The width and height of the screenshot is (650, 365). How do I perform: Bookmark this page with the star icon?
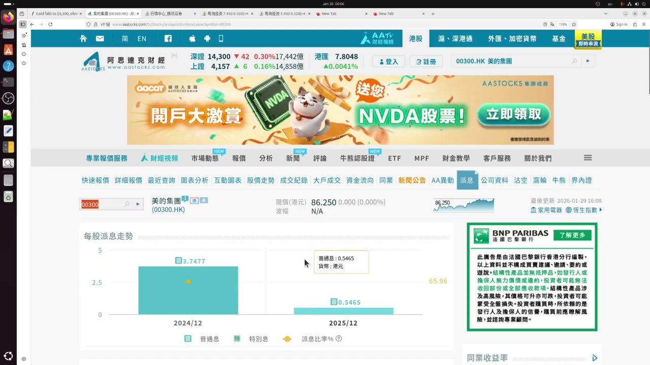(574, 24)
